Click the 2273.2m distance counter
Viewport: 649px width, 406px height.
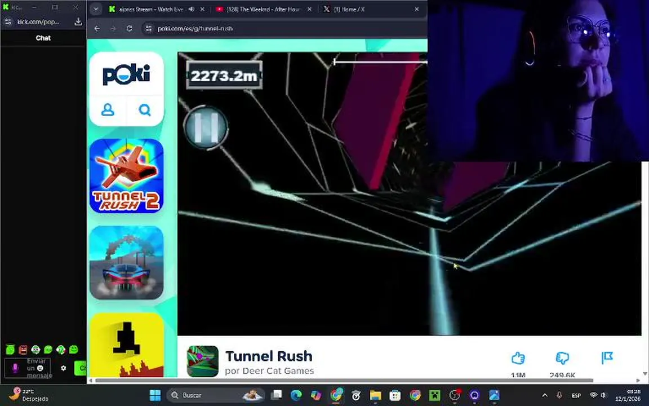[224, 76]
